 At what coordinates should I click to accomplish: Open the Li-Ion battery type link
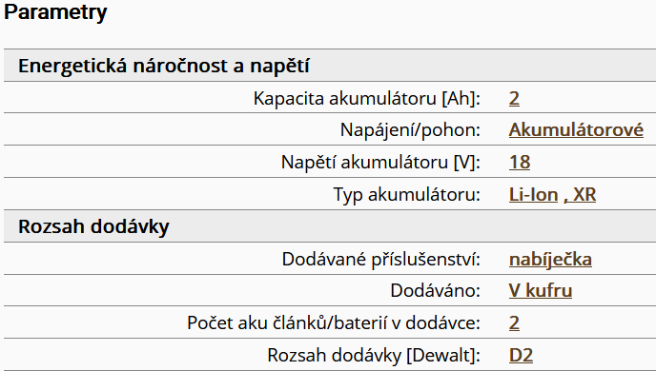click(533, 194)
